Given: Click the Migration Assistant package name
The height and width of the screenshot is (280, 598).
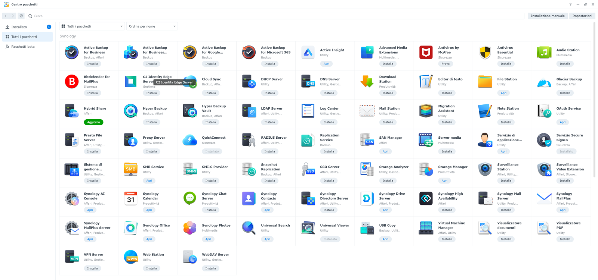Looking at the screenshot, I should pyautogui.click(x=446, y=108).
